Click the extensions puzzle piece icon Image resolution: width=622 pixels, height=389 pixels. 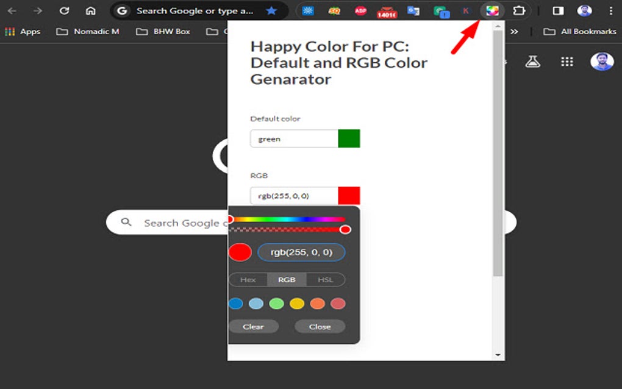coord(520,10)
